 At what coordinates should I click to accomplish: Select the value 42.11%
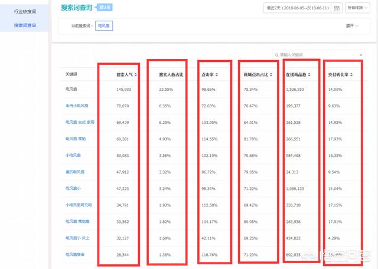click(208, 238)
